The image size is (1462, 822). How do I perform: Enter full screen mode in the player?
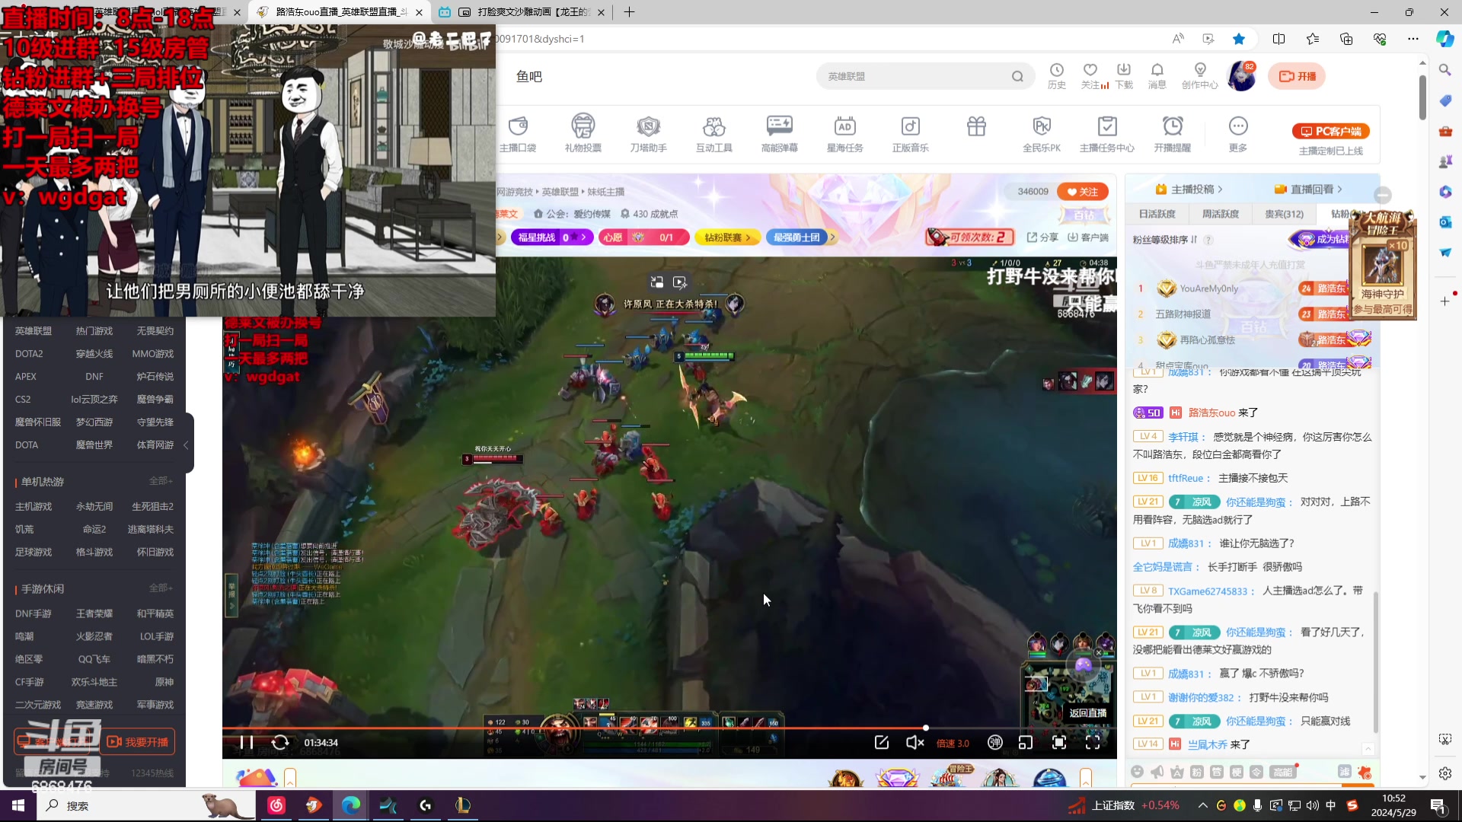(x=1093, y=742)
